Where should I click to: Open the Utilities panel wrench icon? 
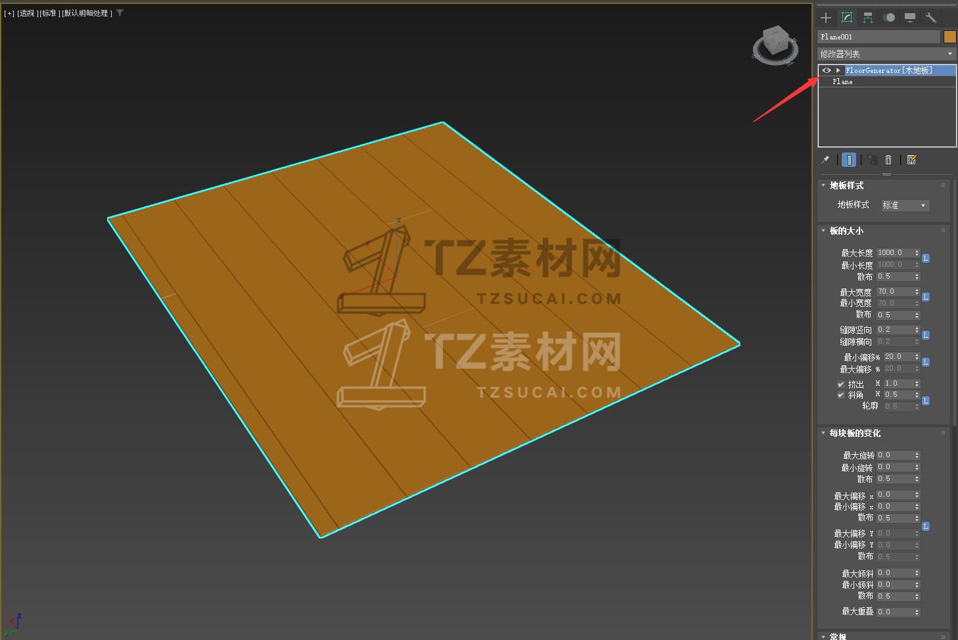coord(930,18)
